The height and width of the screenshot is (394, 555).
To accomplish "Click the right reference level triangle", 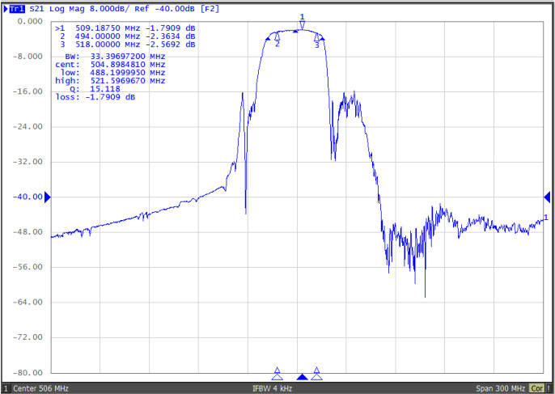I will pyautogui.click(x=547, y=197).
